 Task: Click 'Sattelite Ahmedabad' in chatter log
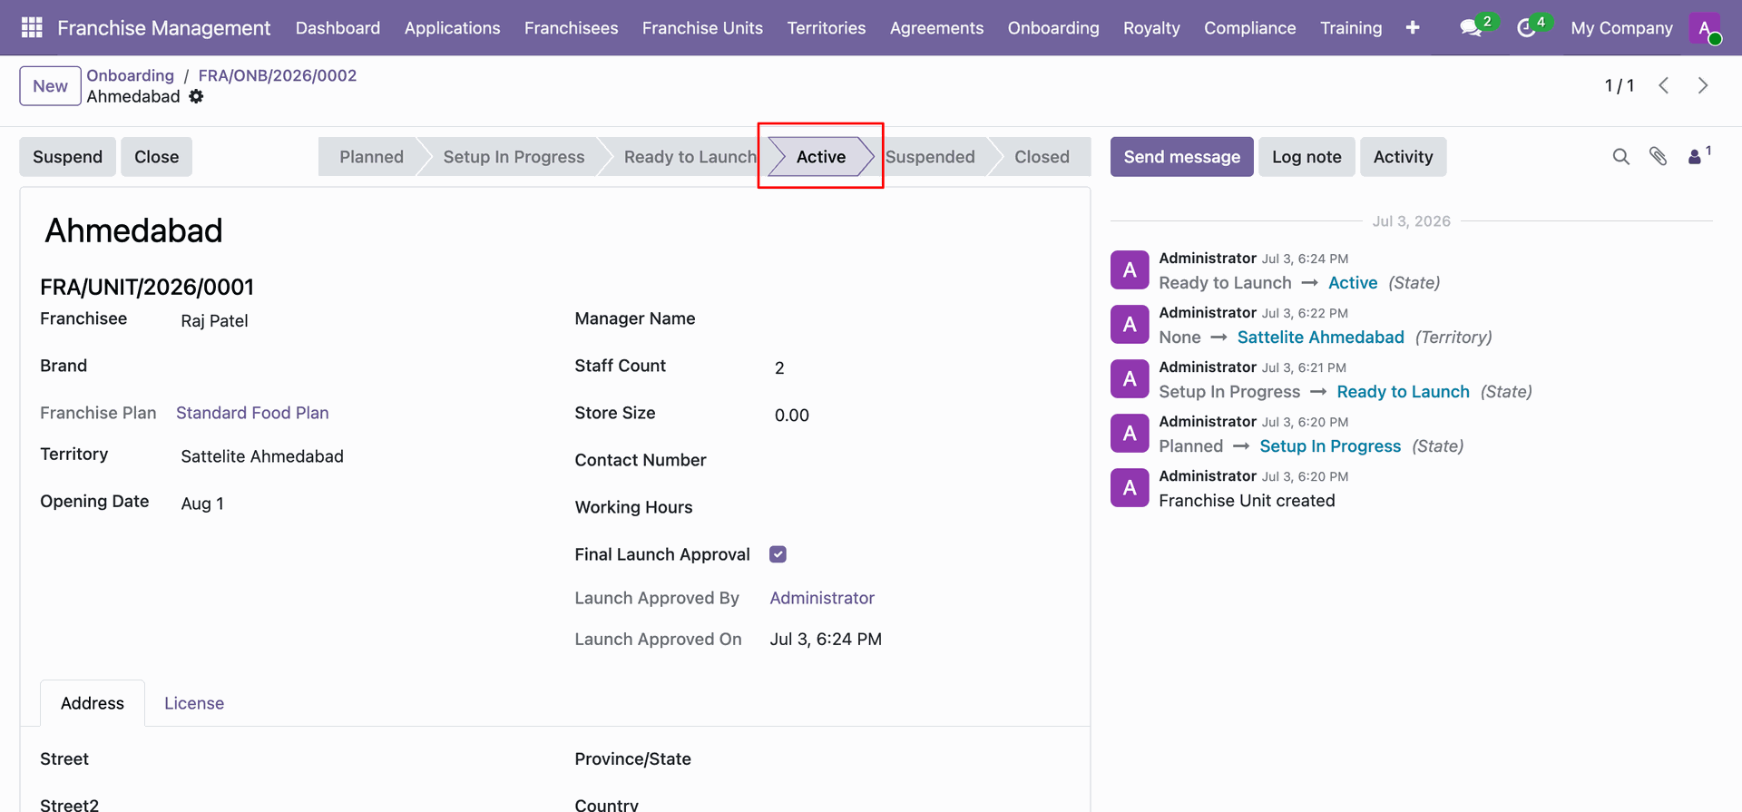(x=1320, y=338)
